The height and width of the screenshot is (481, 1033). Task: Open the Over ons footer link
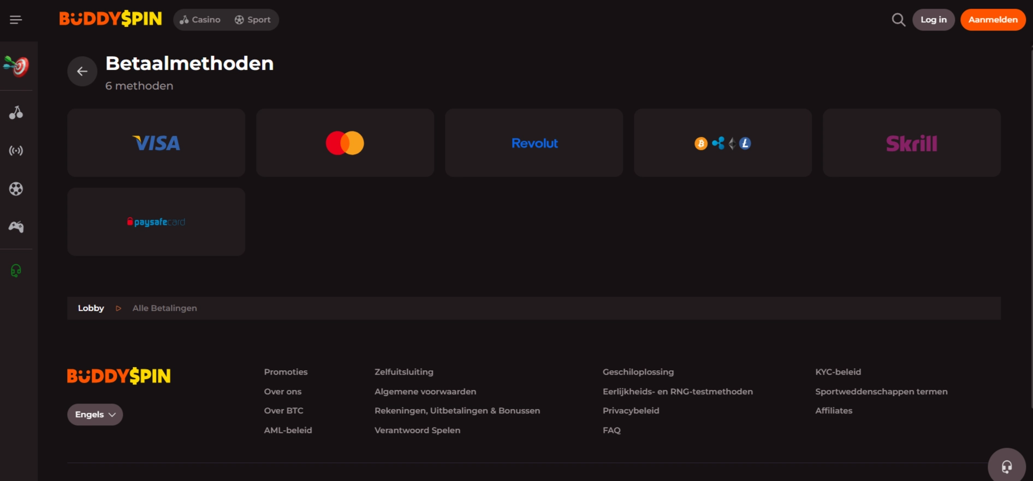(282, 392)
